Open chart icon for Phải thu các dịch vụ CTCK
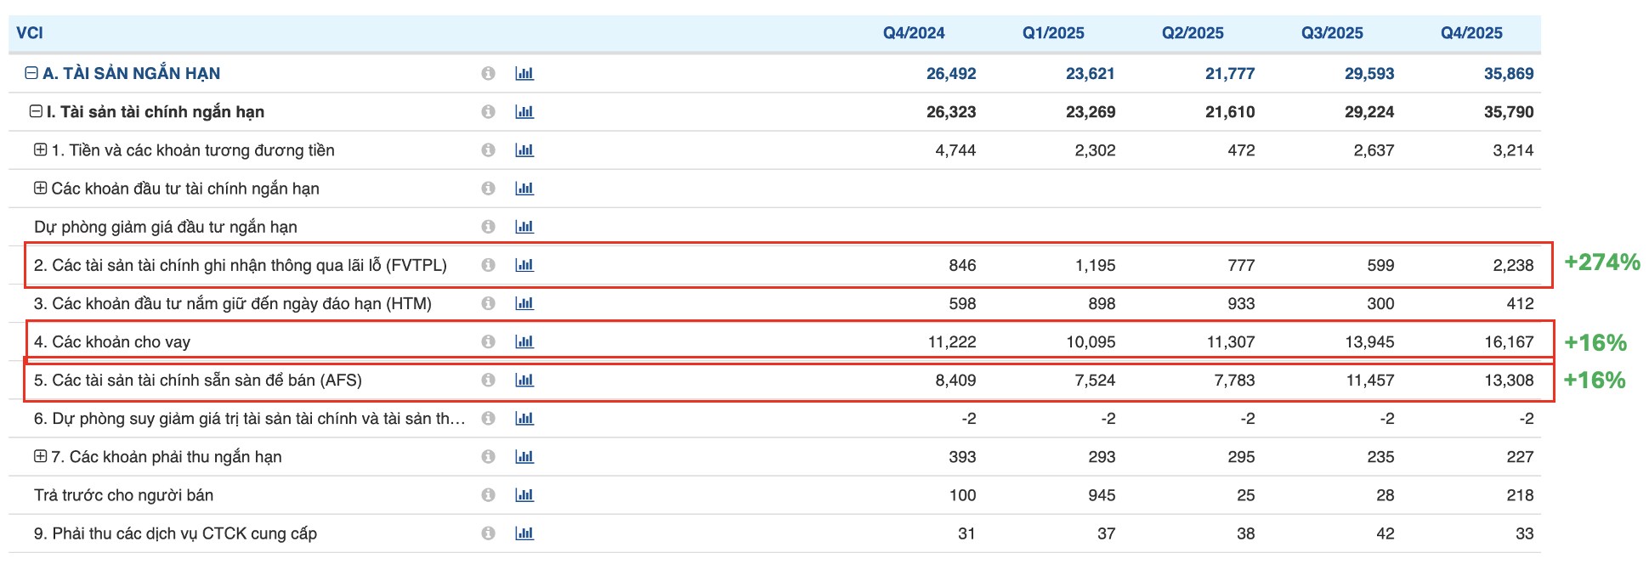 click(x=524, y=533)
